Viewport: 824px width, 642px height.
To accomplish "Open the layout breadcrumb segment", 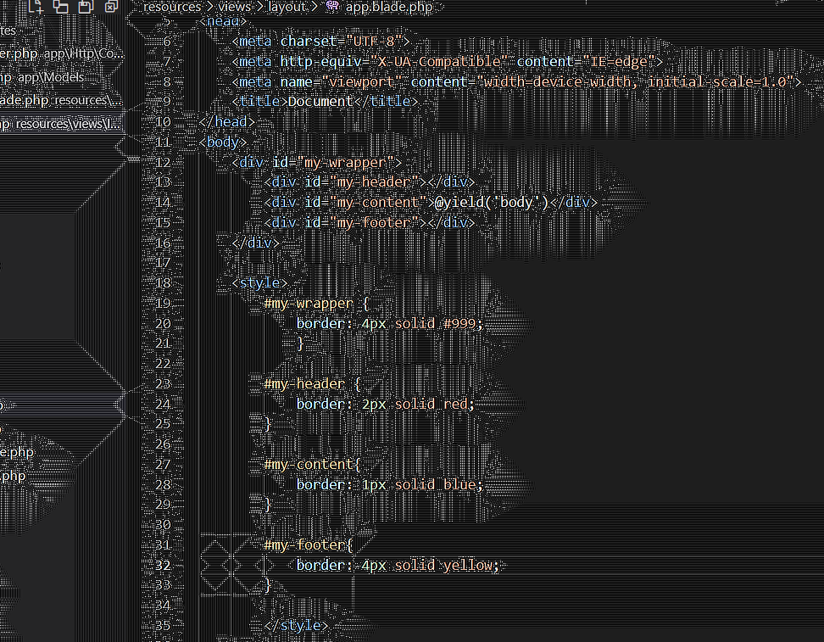I will [x=287, y=7].
